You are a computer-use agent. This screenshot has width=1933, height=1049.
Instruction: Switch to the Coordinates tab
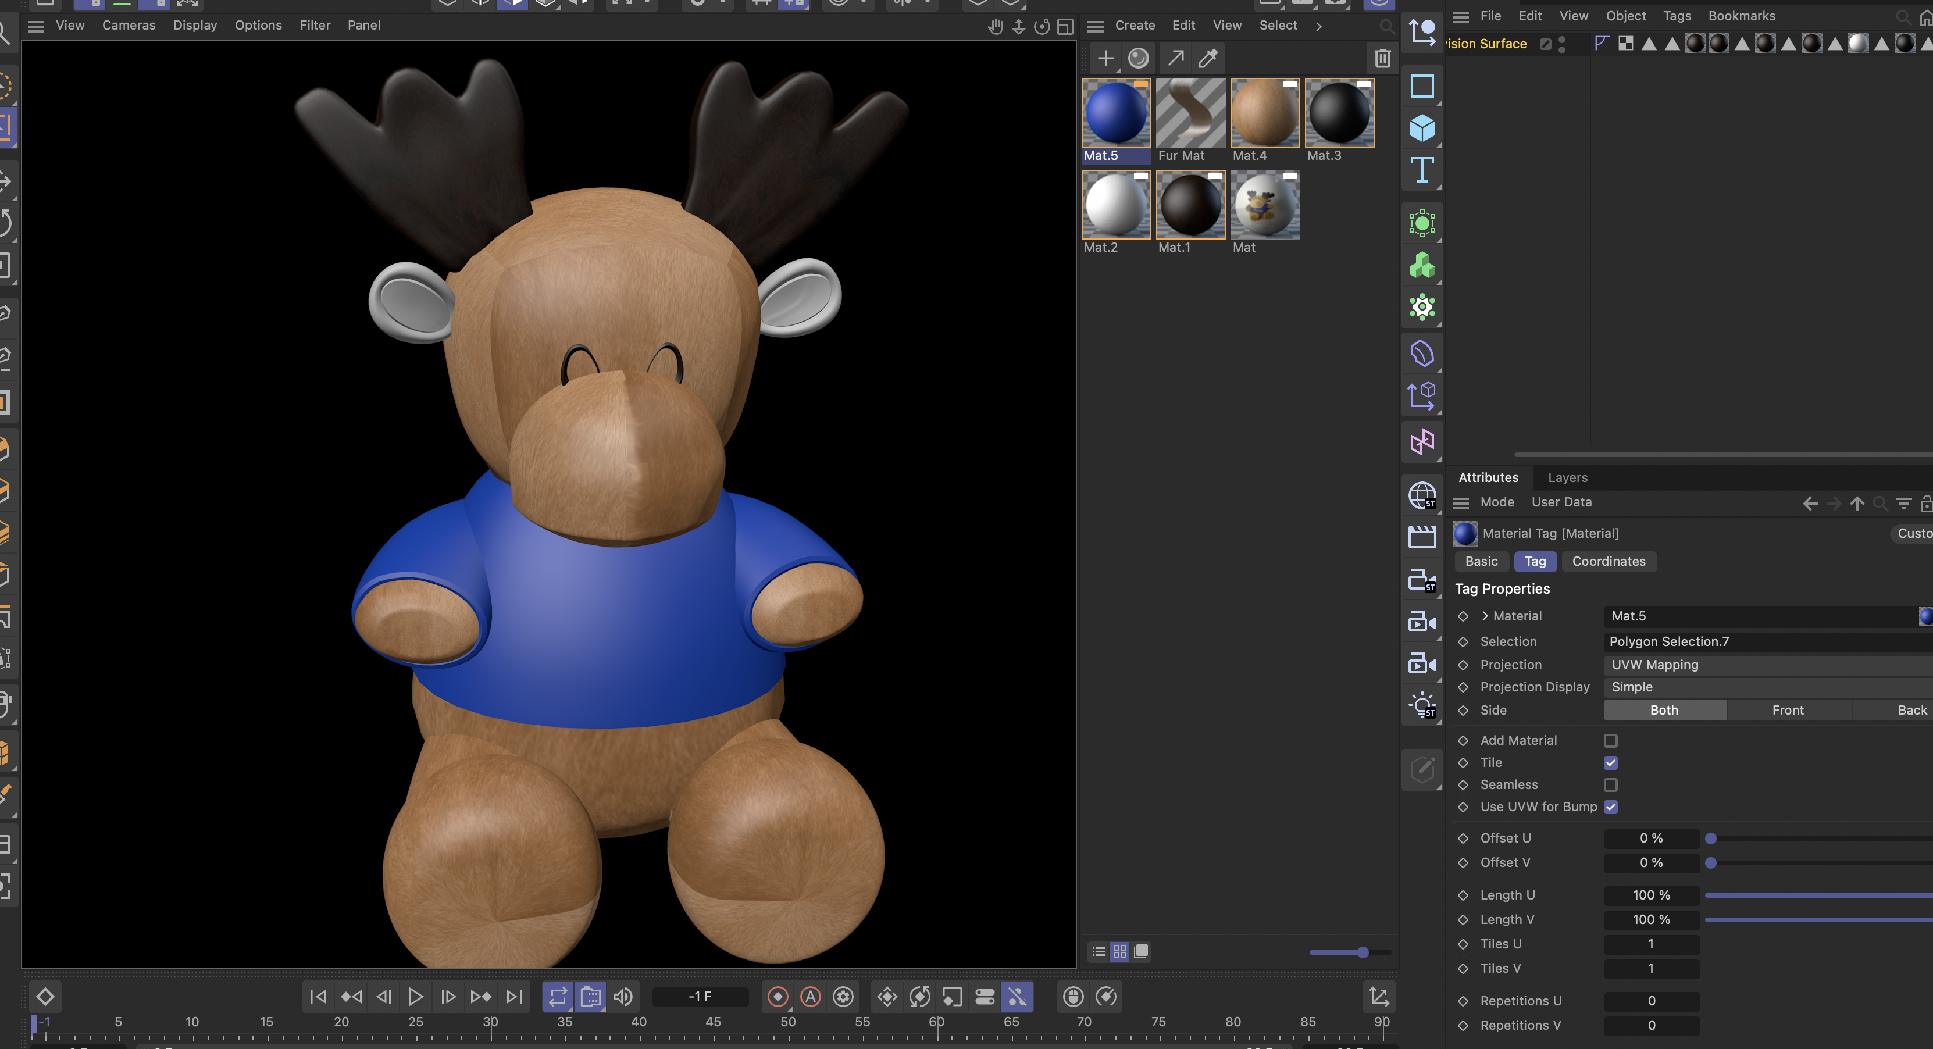pyautogui.click(x=1608, y=561)
